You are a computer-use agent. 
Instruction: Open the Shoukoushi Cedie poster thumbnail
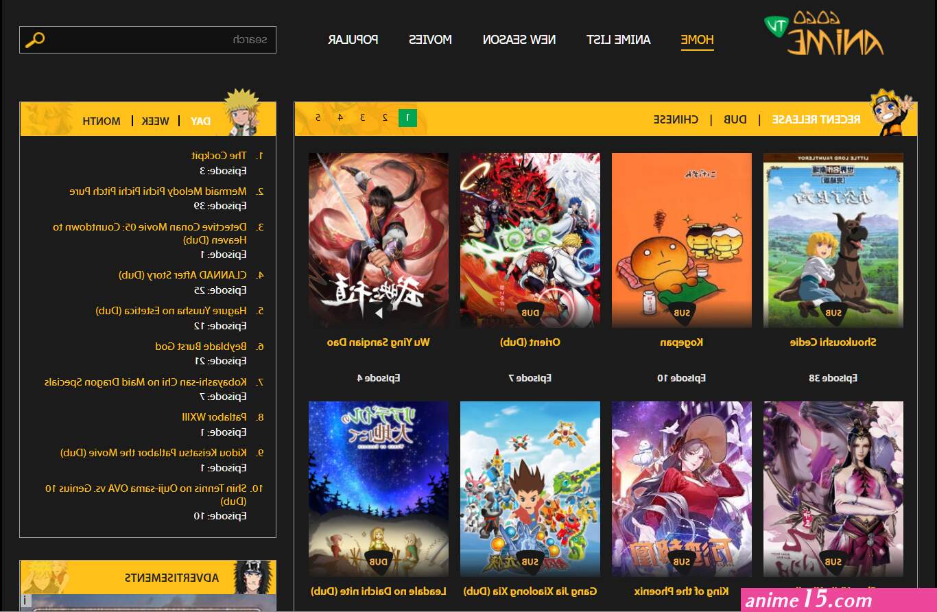pos(833,240)
